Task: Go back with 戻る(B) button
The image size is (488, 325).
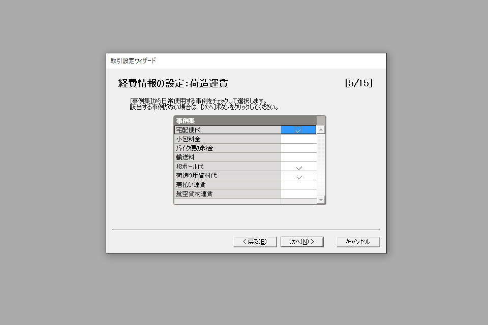Action: (255, 242)
